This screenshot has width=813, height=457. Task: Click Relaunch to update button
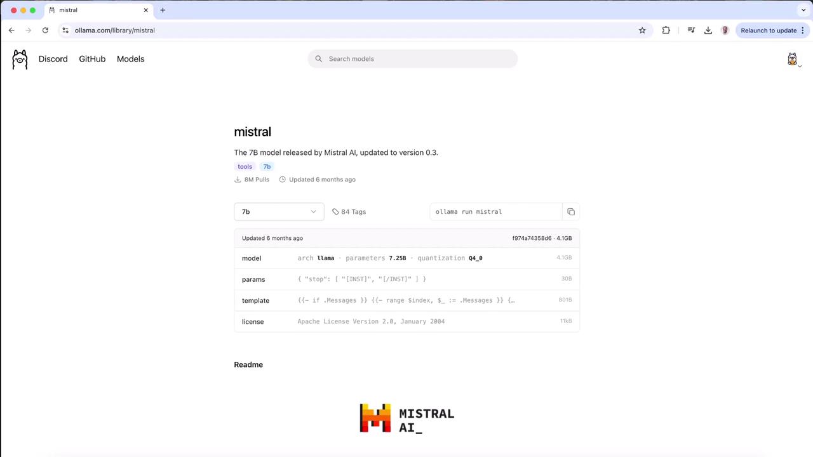(x=769, y=30)
